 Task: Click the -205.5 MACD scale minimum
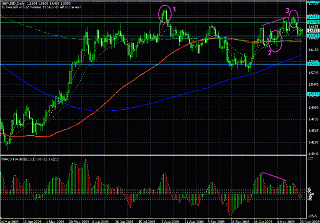[x=313, y=216]
